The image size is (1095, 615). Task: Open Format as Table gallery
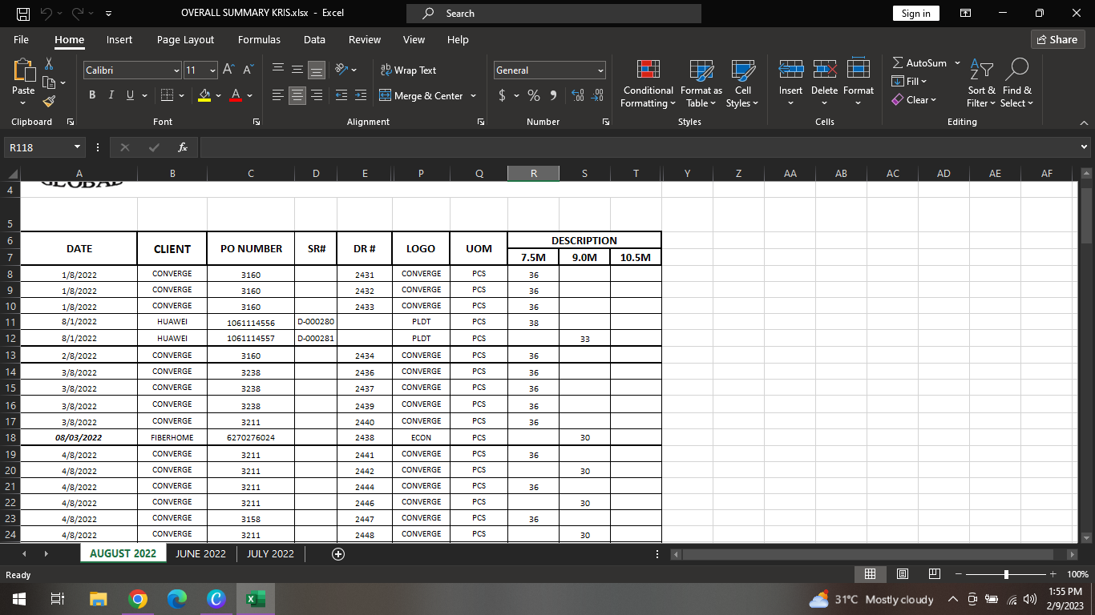(x=701, y=83)
